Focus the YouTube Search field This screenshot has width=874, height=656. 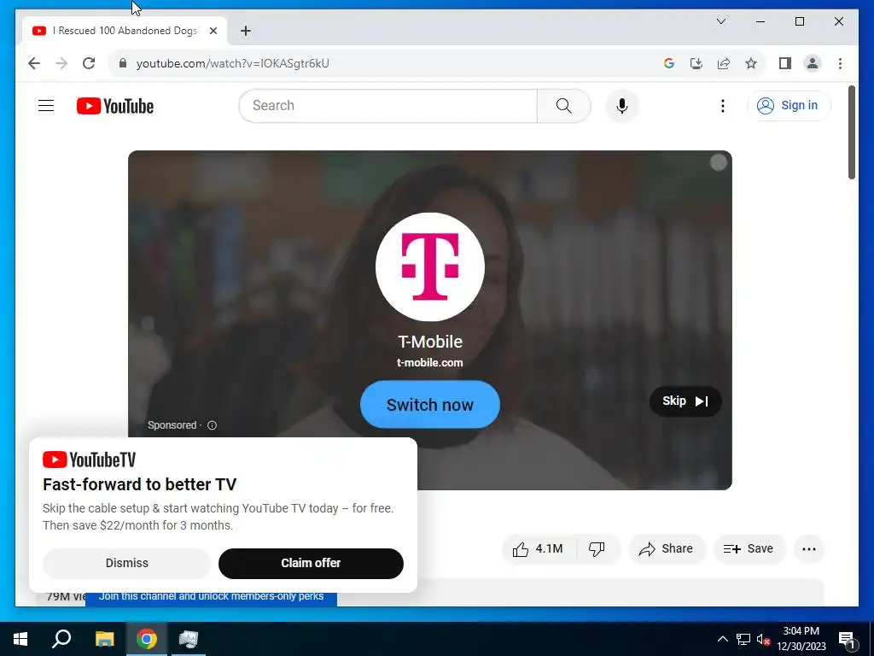pyautogui.click(x=388, y=105)
